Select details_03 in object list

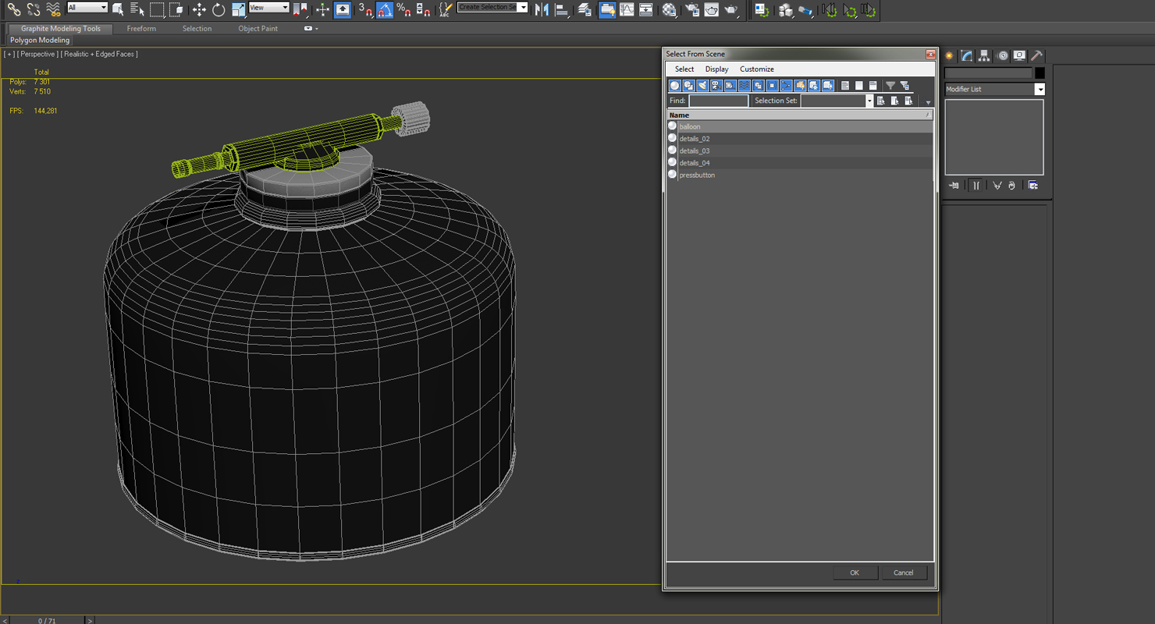point(800,151)
